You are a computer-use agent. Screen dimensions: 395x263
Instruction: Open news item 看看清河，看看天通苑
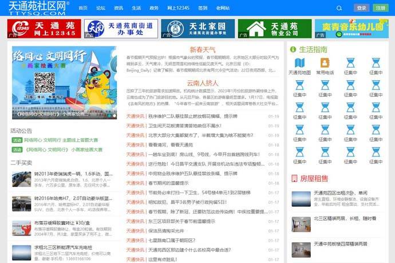pos(170,145)
